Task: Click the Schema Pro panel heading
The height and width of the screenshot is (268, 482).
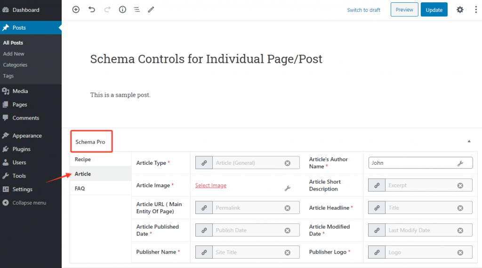Action: pos(90,142)
